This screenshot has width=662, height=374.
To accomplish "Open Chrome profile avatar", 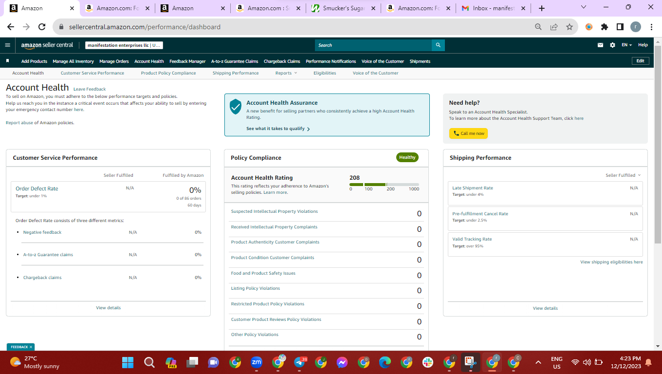I will click(635, 27).
